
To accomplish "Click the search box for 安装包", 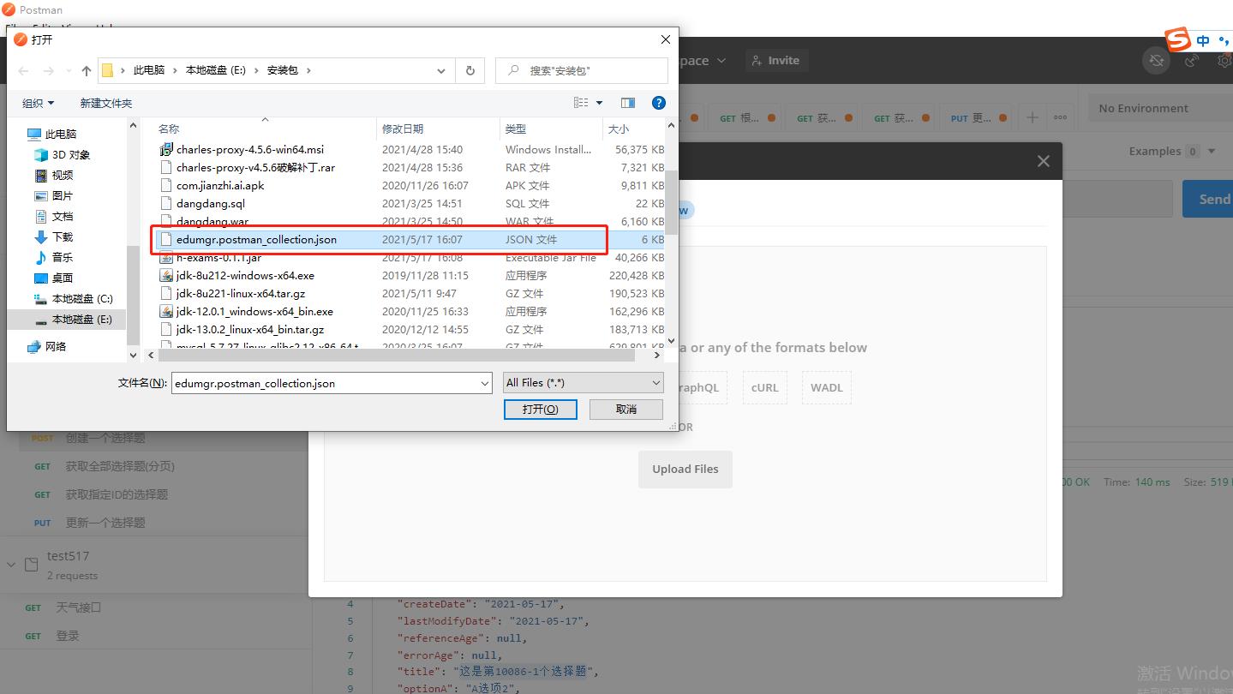I will [582, 70].
